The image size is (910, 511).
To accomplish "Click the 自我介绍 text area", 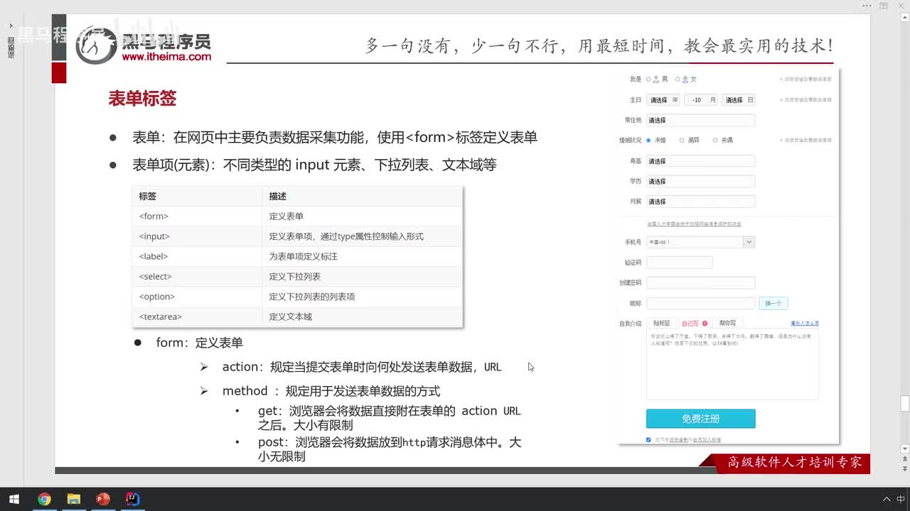I will click(732, 364).
